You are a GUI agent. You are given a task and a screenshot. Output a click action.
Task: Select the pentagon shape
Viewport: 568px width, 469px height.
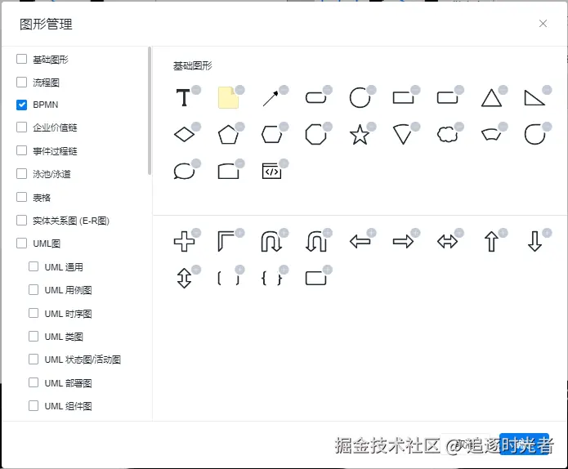click(228, 135)
